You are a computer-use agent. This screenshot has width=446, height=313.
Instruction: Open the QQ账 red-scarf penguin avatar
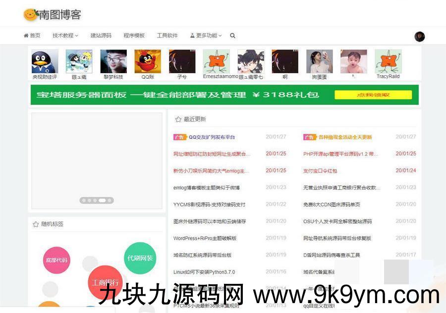tap(148, 62)
